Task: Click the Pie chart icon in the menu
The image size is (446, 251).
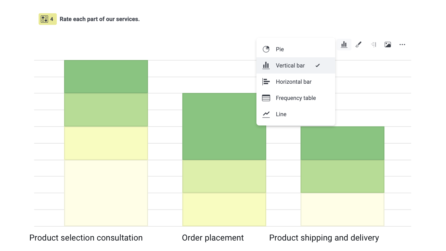Action: point(266,49)
